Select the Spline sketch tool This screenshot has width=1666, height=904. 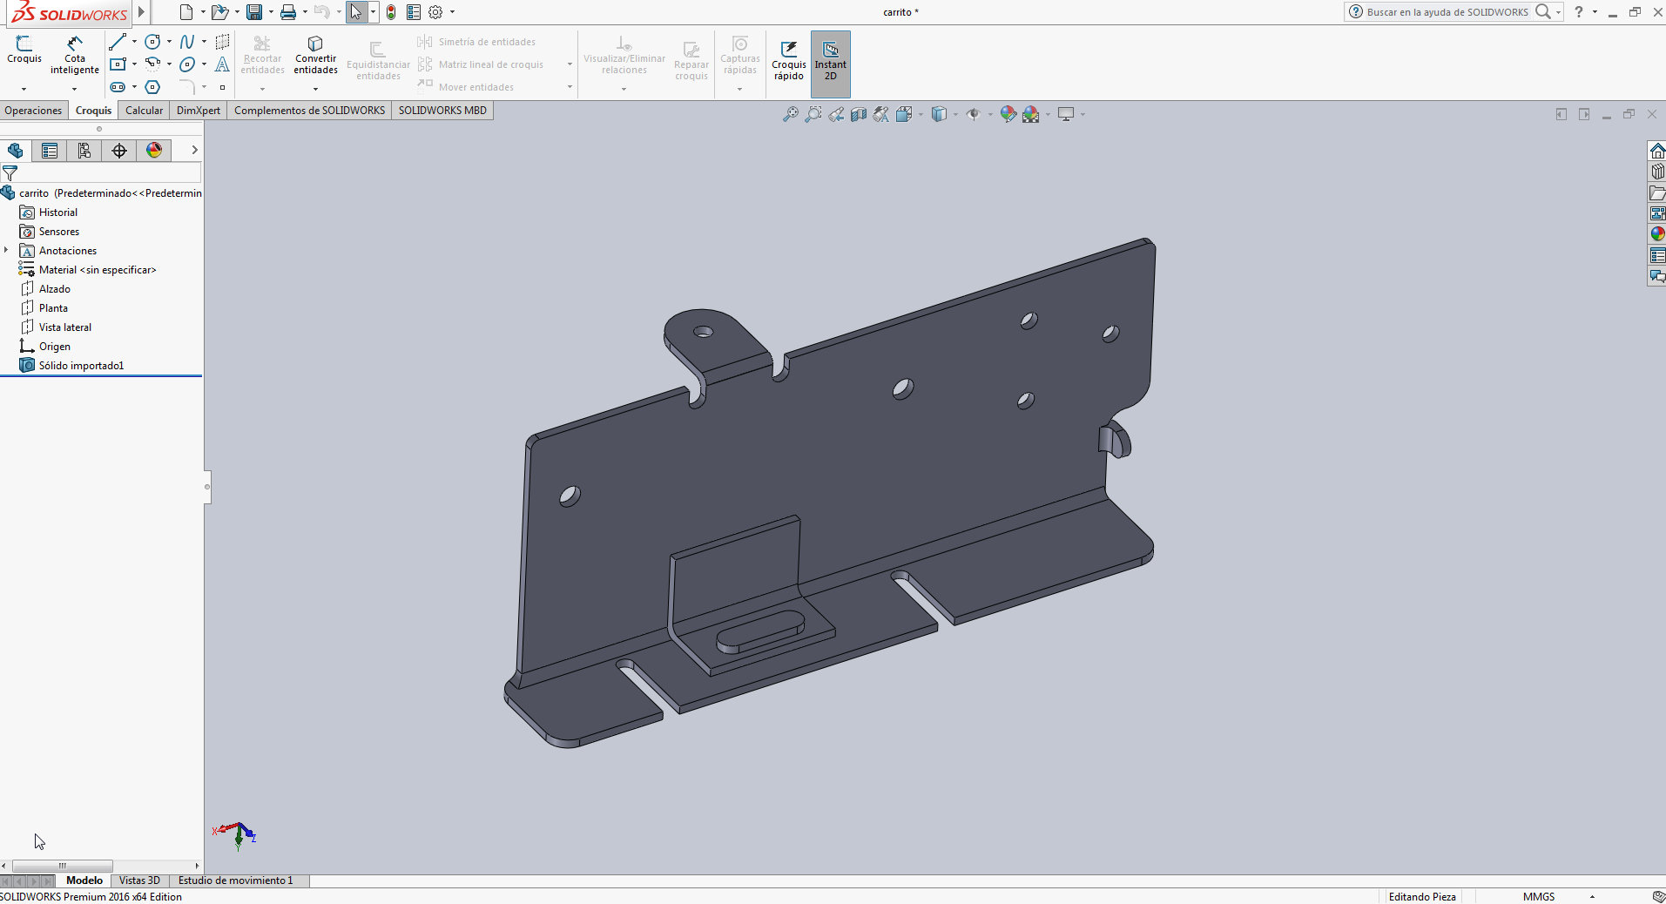(187, 42)
